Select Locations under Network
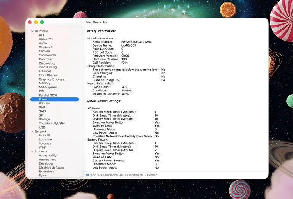Viewport: 293px width, 199px height. pyautogui.click(x=46, y=140)
